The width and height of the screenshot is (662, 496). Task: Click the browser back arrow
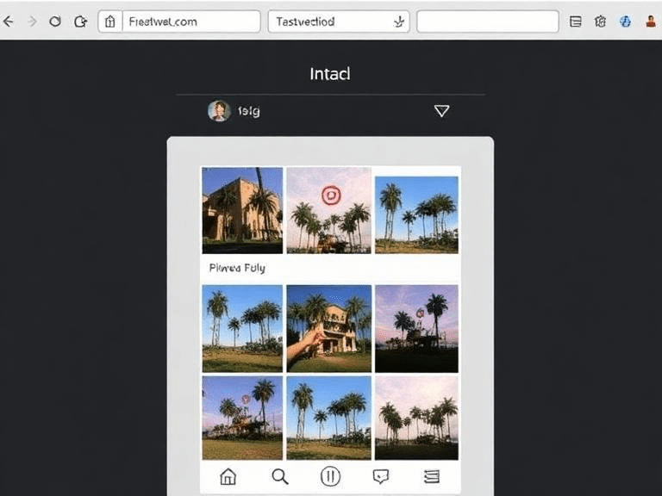[9, 22]
